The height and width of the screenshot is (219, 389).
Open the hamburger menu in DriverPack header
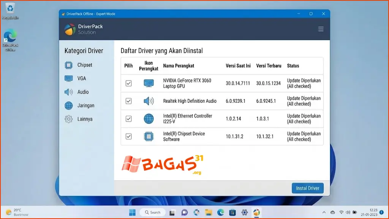pyautogui.click(x=321, y=29)
